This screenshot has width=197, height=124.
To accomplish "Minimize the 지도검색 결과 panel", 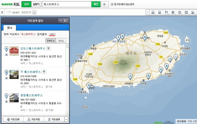I will coord(61,21).
